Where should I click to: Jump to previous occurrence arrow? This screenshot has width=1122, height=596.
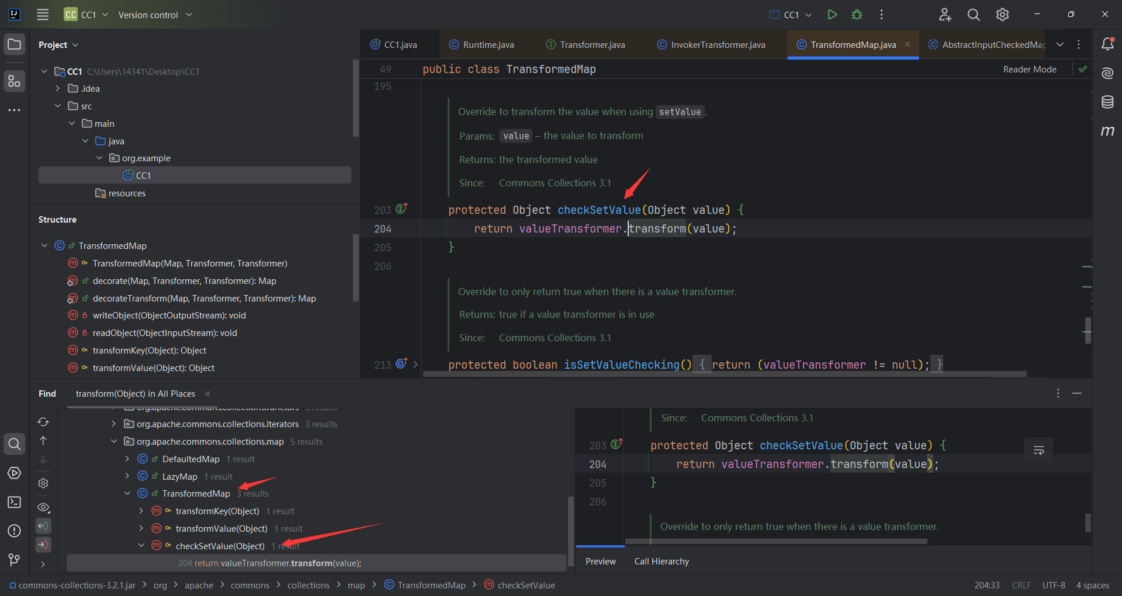click(x=43, y=441)
